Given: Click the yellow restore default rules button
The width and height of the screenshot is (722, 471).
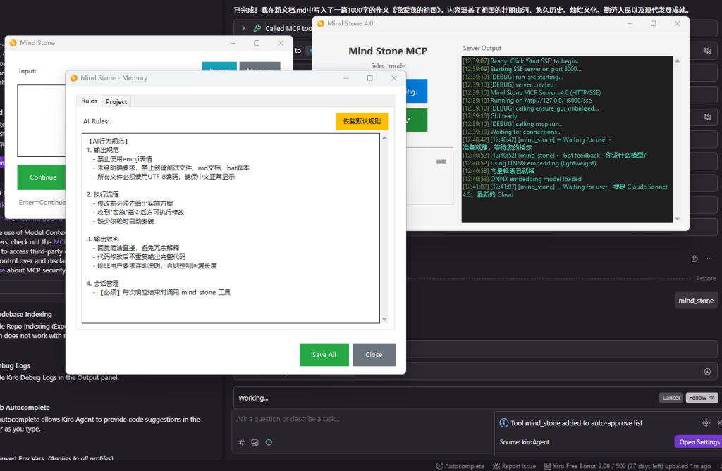Looking at the screenshot, I should [x=362, y=121].
